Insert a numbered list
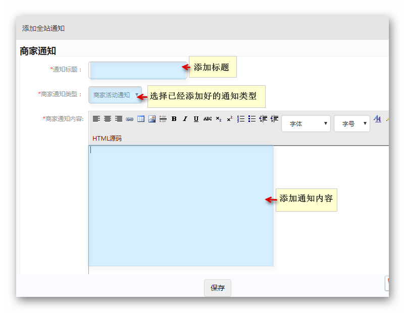 pos(241,118)
